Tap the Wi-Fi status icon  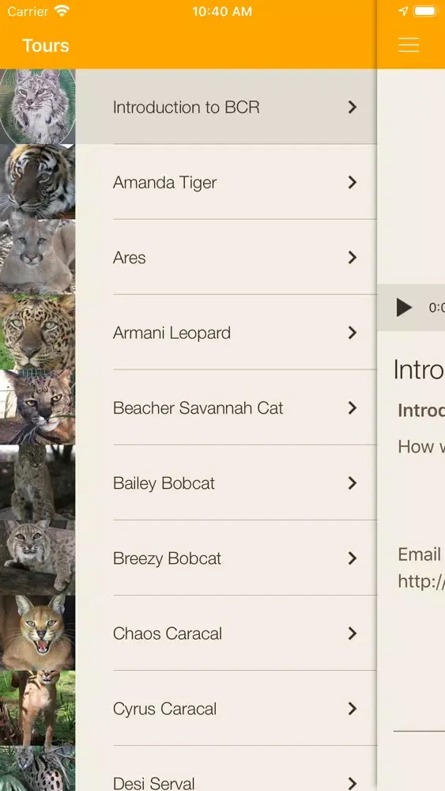tap(62, 11)
